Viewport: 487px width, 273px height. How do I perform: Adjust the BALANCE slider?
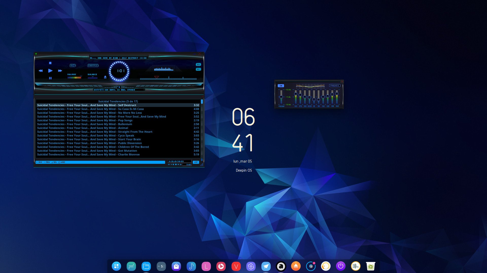pos(93,78)
